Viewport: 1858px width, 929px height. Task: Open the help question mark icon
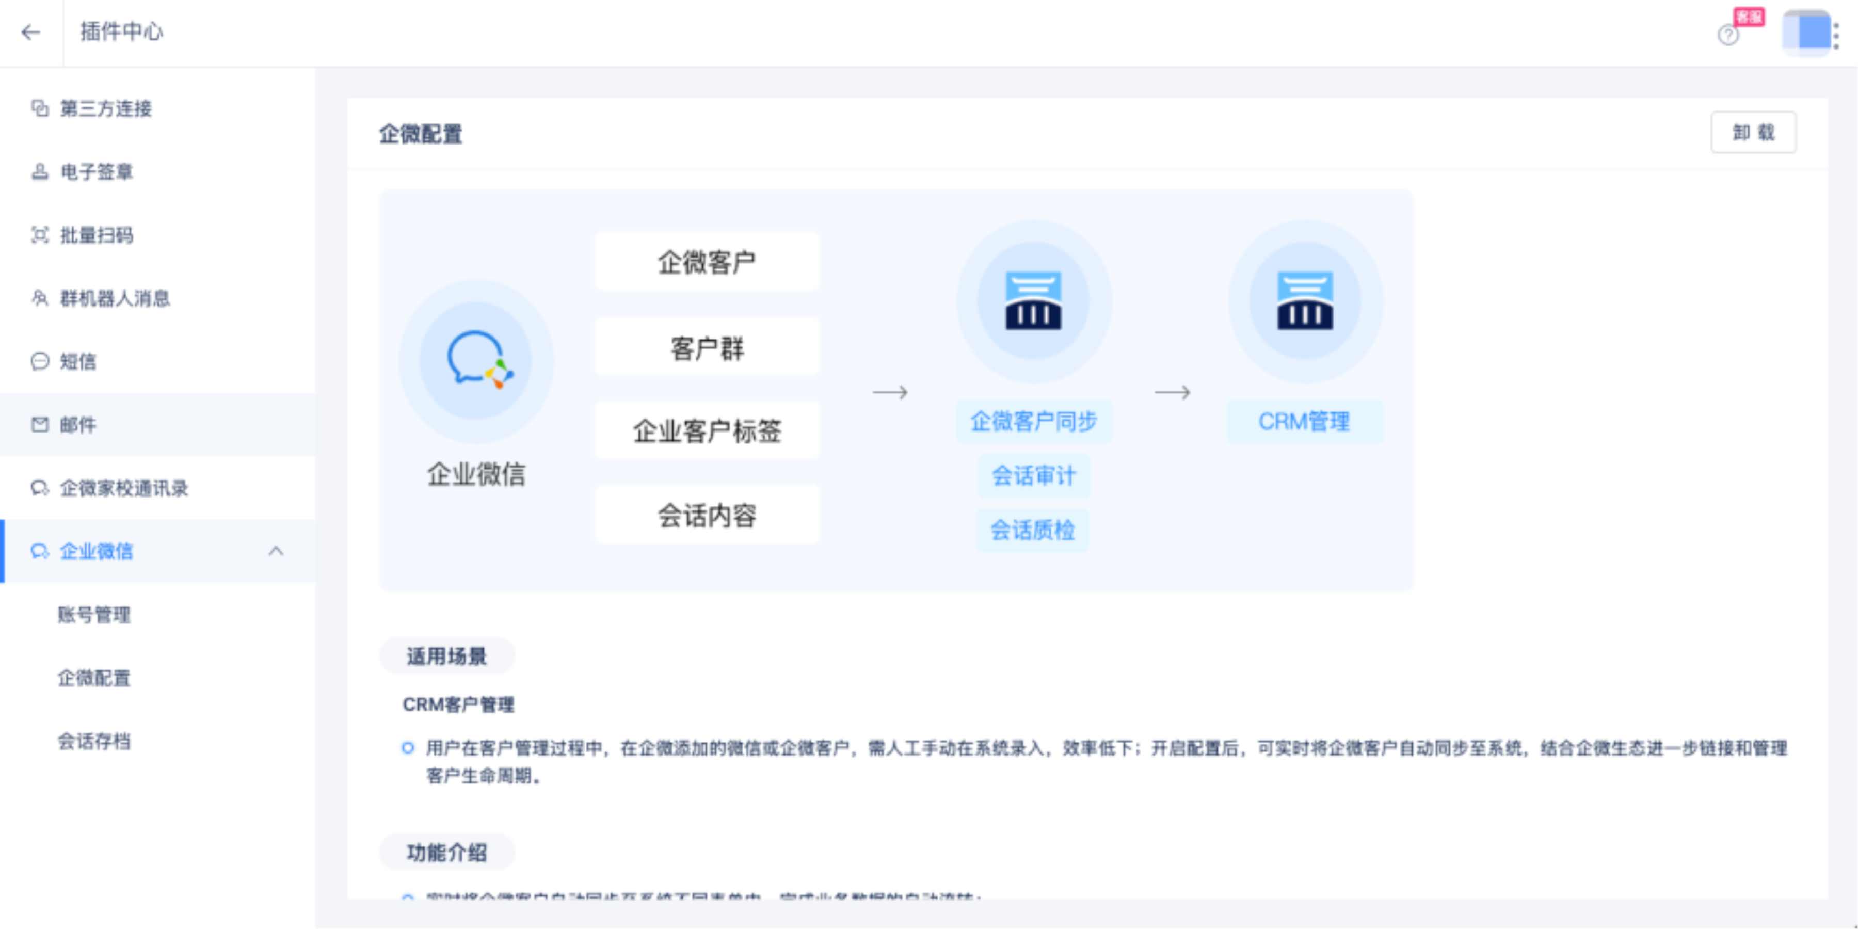(x=1727, y=35)
